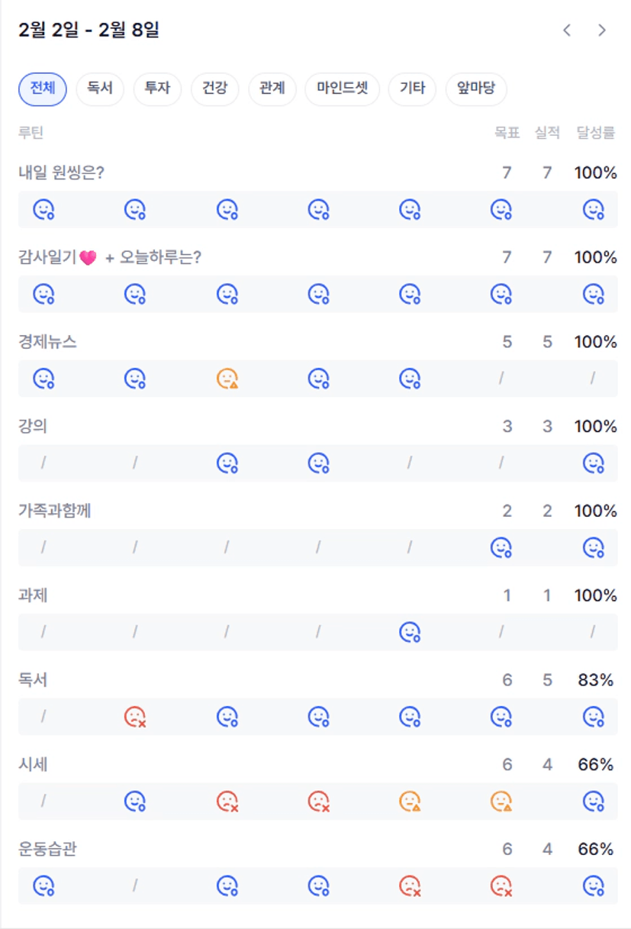Click the orange face in 경제뉴스 row
The height and width of the screenshot is (929, 631).
tap(227, 379)
